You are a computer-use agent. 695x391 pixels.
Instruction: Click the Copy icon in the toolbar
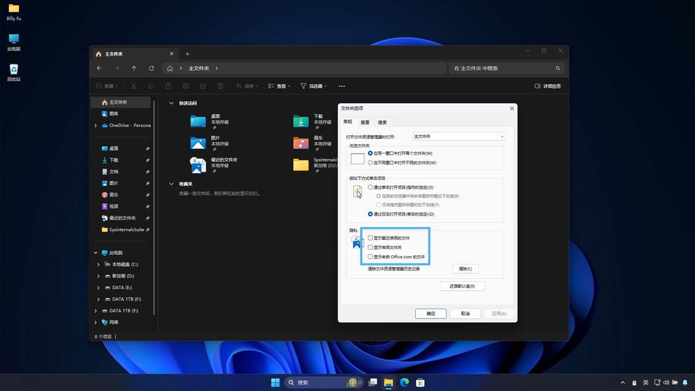(x=151, y=86)
